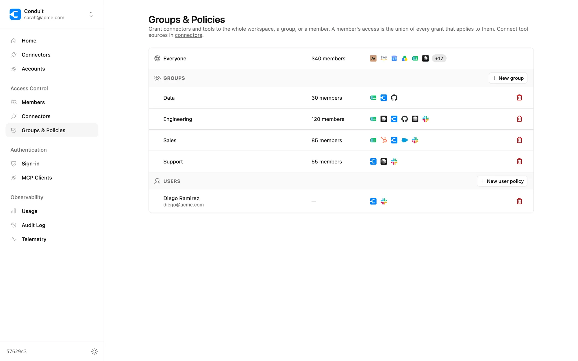Screen dimensions: 578x361
Task: Click the 340 members count
Action: pyautogui.click(x=328, y=58)
